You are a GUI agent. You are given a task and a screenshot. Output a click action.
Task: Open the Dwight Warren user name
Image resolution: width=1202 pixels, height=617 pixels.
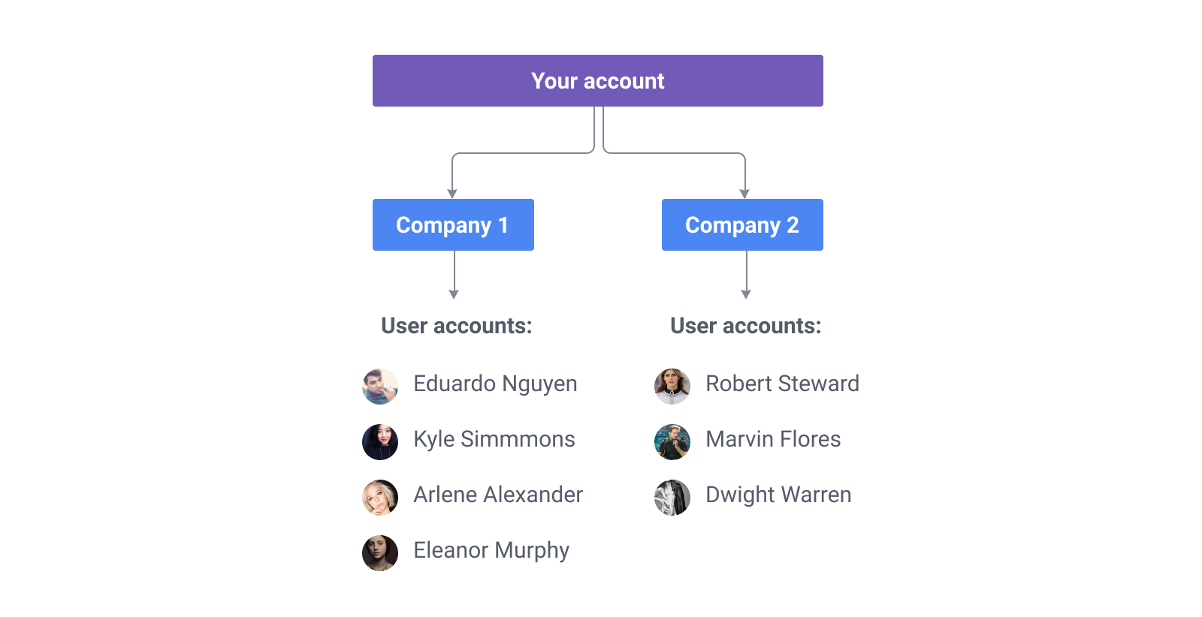click(x=778, y=495)
